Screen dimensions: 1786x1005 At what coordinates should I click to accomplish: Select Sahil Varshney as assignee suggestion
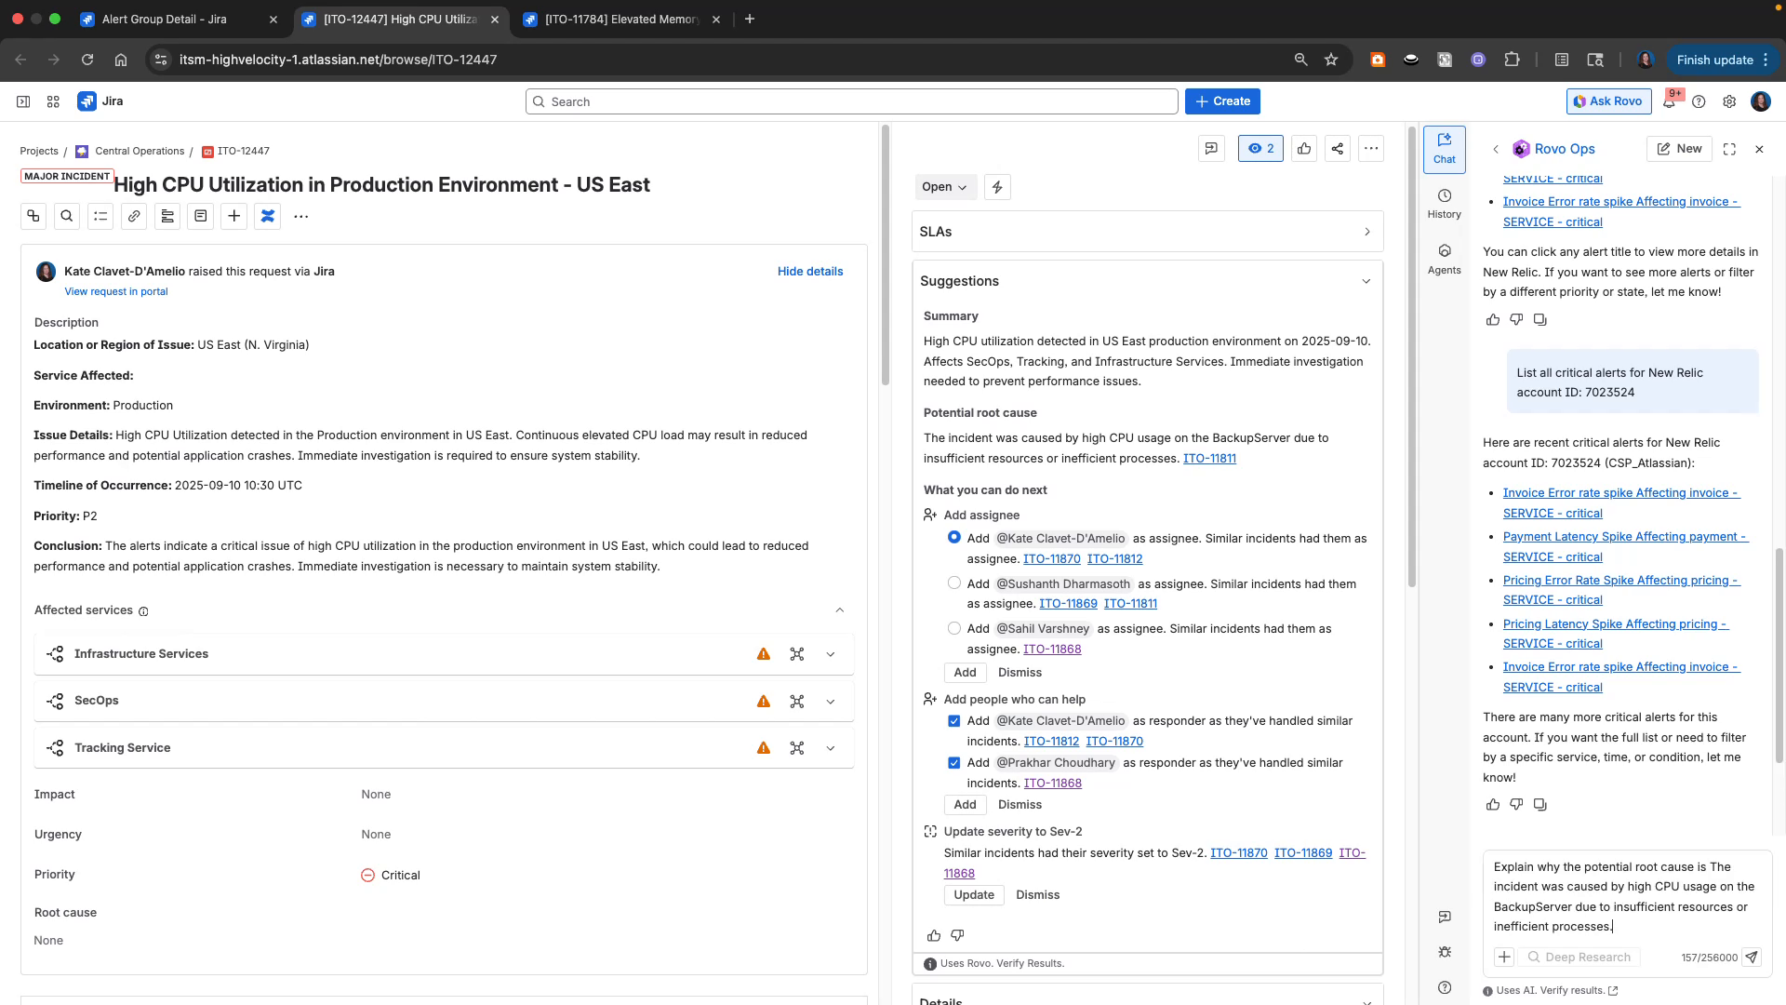pyautogui.click(x=953, y=628)
